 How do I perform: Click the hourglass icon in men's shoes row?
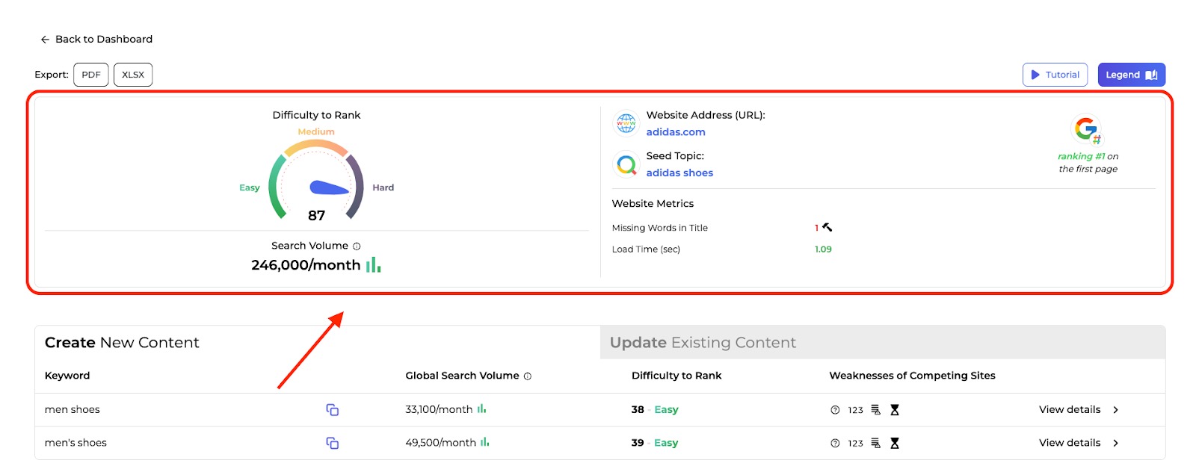point(895,444)
